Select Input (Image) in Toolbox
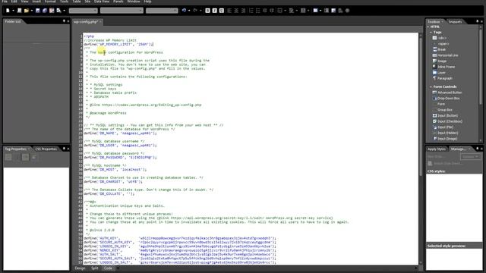 [x=445, y=139]
